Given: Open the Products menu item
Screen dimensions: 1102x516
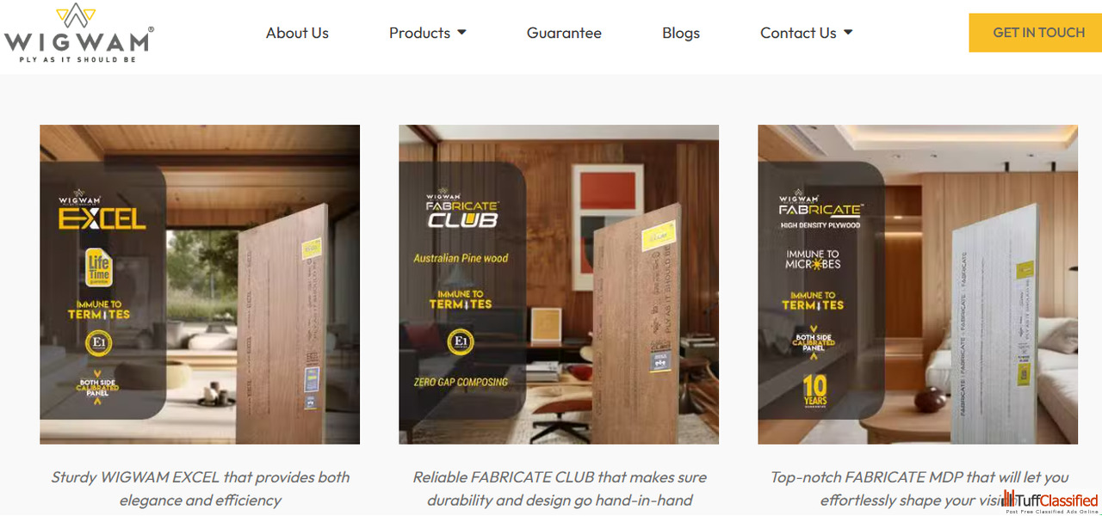Looking at the screenshot, I should (419, 33).
